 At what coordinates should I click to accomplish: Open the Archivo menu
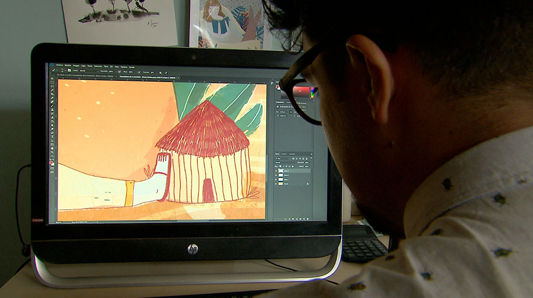pos(59,65)
